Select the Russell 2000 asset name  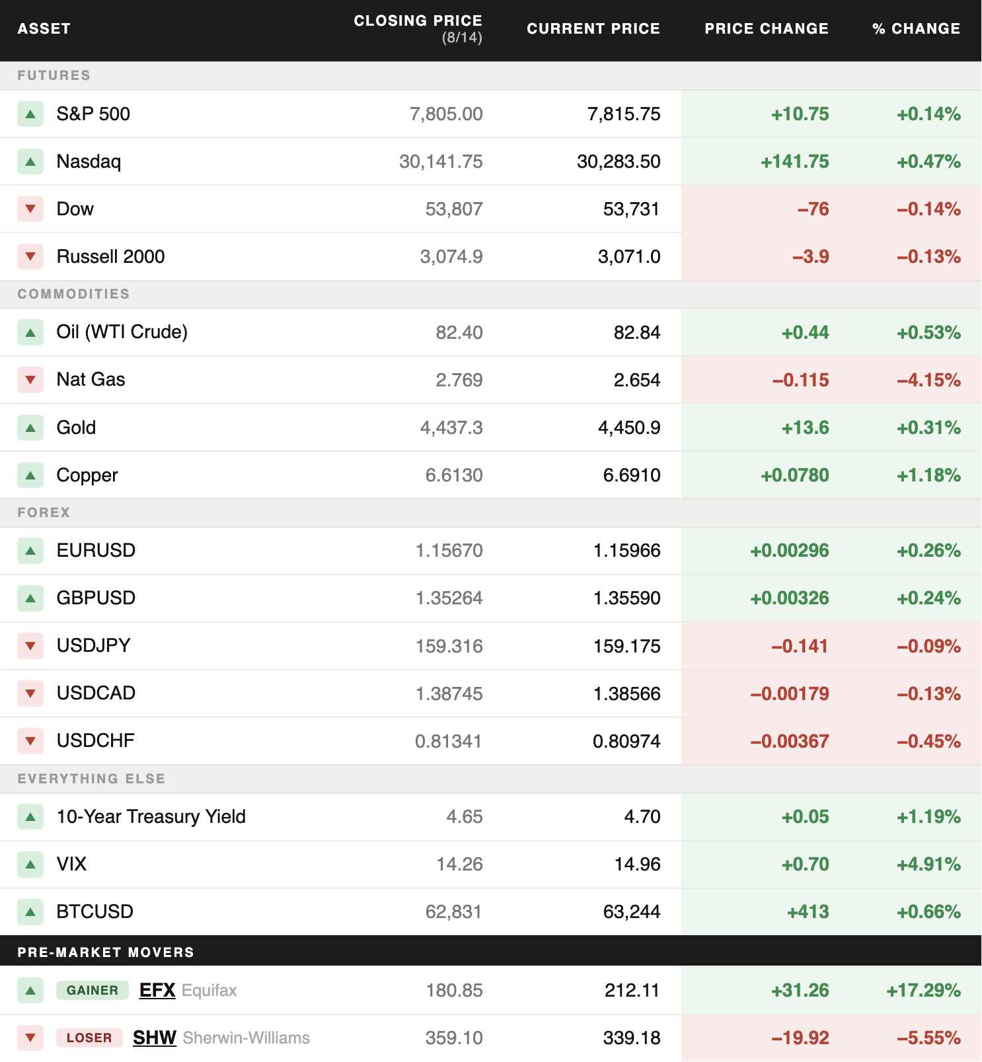tap(110, 256)
